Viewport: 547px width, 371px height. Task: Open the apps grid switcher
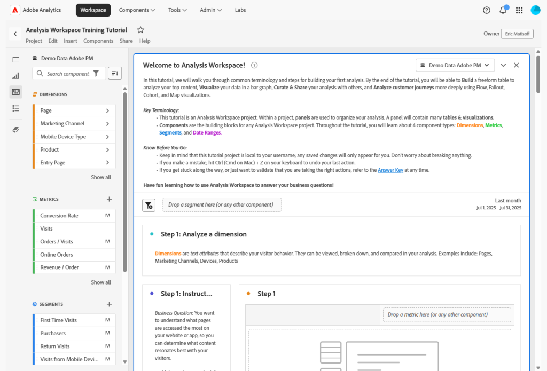519,10
